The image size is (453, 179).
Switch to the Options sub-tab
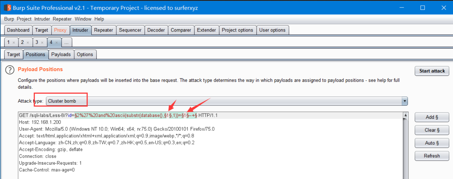85,55
